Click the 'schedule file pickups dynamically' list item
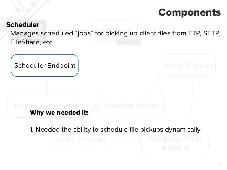The height and width of the screenshot is (170, 227). click(115, 128)
